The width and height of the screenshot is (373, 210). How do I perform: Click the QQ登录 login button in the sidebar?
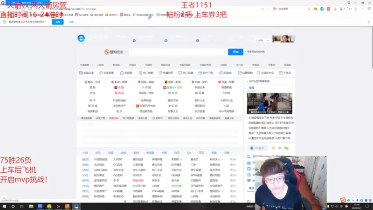(257, 148)
